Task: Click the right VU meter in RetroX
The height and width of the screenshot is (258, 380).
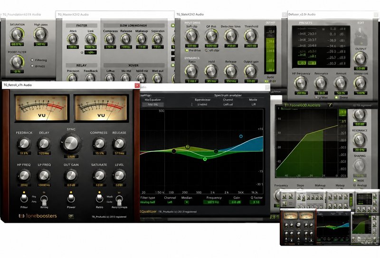Action: tap(101, 108)
